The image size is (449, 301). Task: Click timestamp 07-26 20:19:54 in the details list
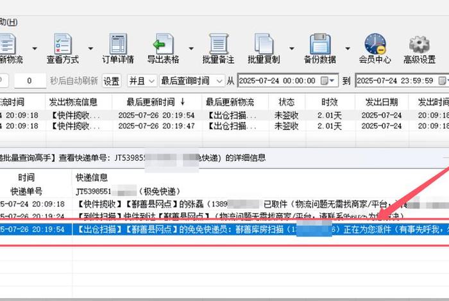tap(32, 229)
